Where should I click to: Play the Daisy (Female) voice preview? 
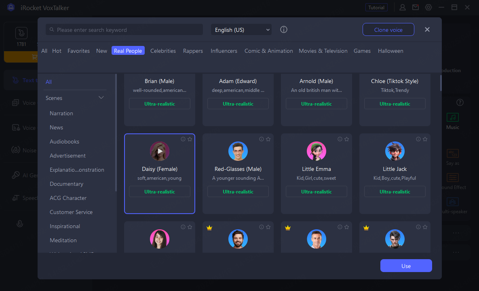pyautogui.click(x=159, y=151)
